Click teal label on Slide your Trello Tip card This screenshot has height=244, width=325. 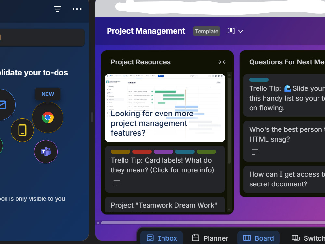259,80
